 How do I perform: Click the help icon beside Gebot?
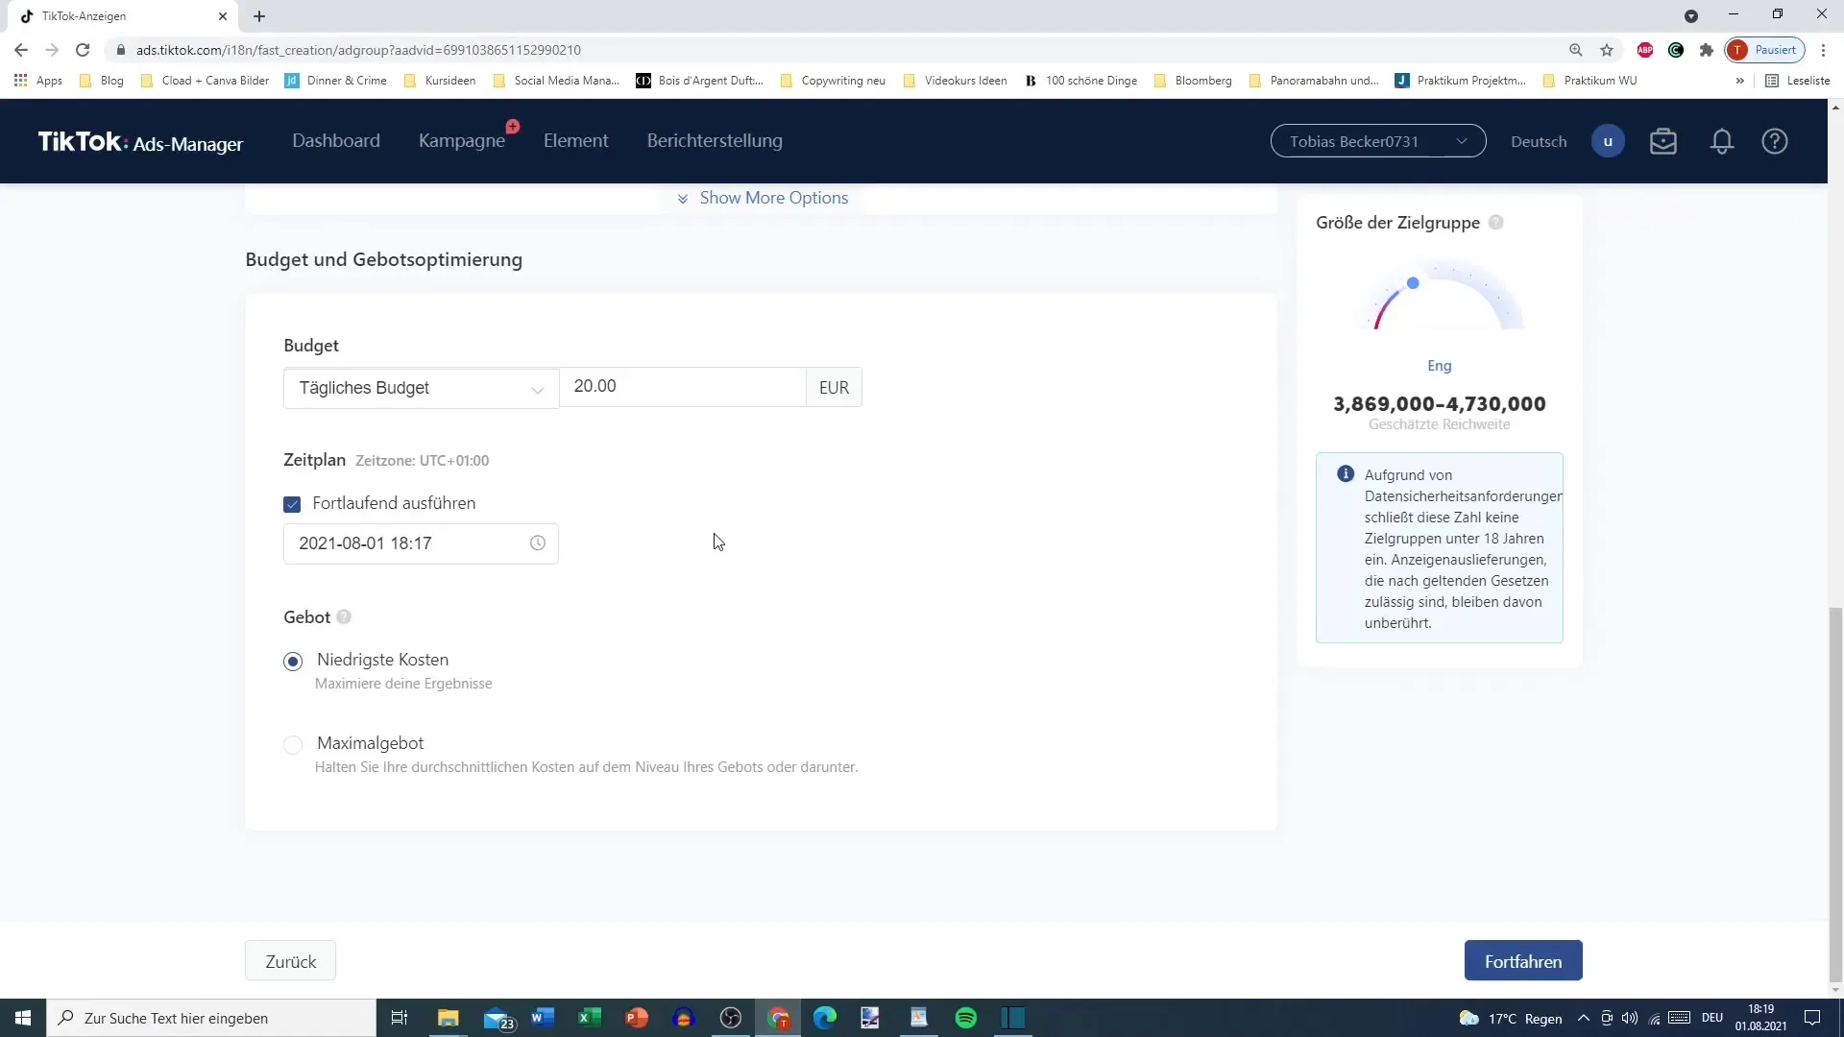[344, 617]
